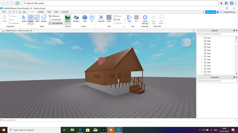Click the Material icon
The height and width of the screenshot is (133, 238).
point(101,17)
